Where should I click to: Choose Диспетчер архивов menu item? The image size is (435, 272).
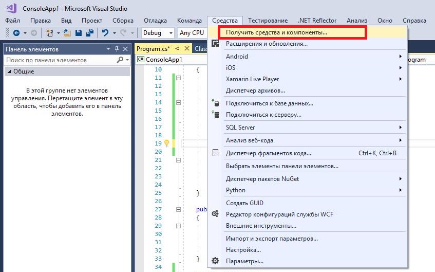coord(308,90)
